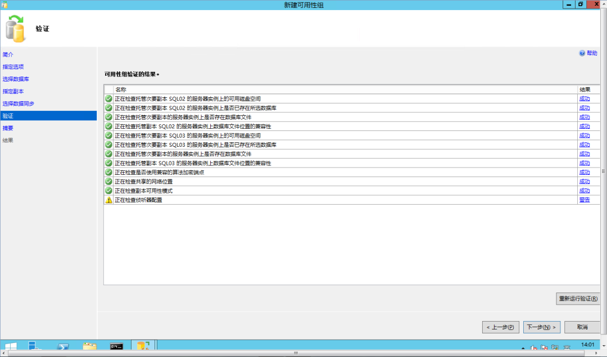The height and width of the screenshot is (357, 607).
Task: Open 成功 link for SQL02 是否已存在所选数据库
Action: 584,108
